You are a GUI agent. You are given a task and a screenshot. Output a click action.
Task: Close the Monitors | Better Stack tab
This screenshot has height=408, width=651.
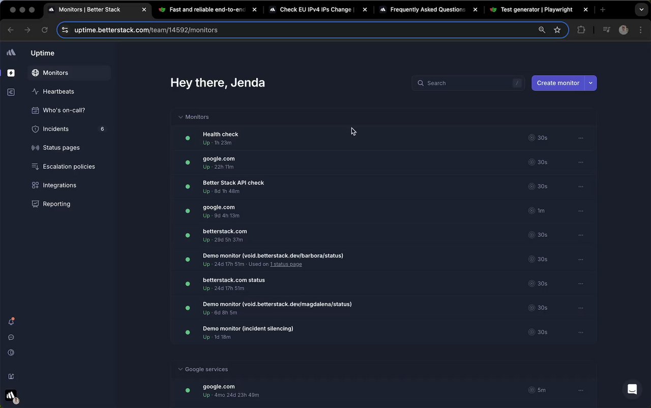144,10
